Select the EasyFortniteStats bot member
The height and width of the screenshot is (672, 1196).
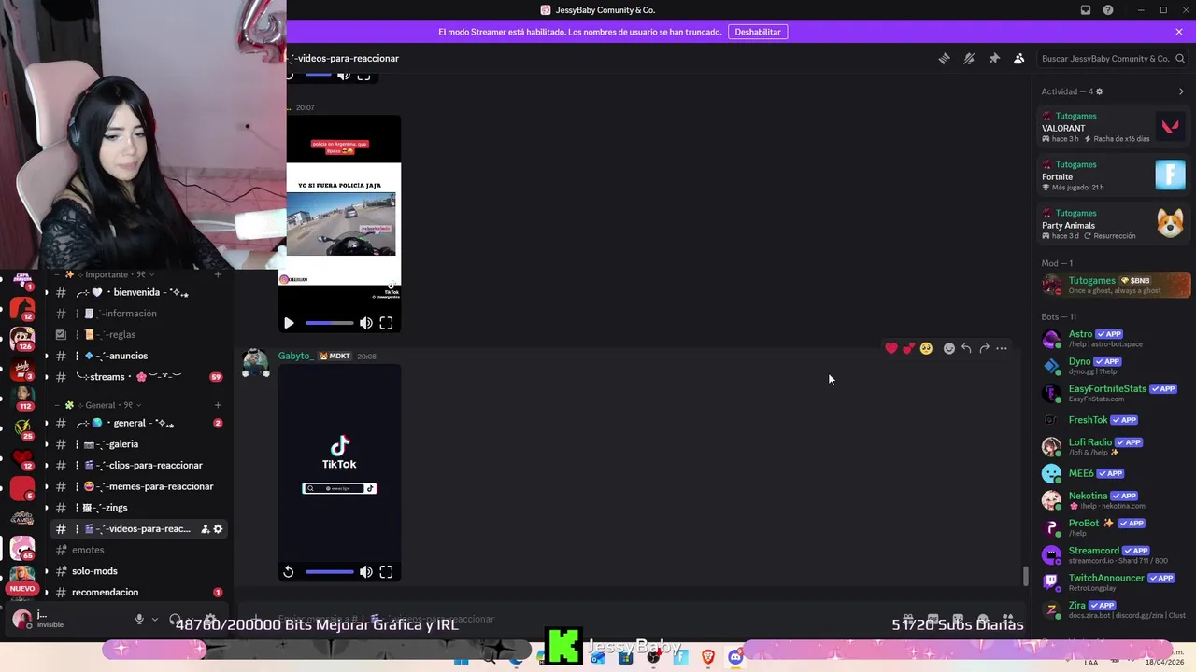coord(1114,393)
